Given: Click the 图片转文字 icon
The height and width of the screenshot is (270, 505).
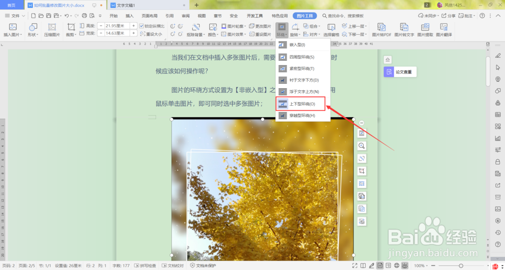Looking at the screenshot, I should coord(404,27).
